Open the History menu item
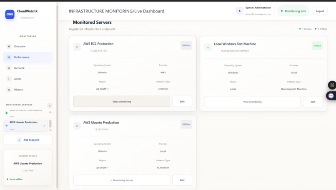The width and height of the screenshot is (336, 190). (x=28, y=90)
